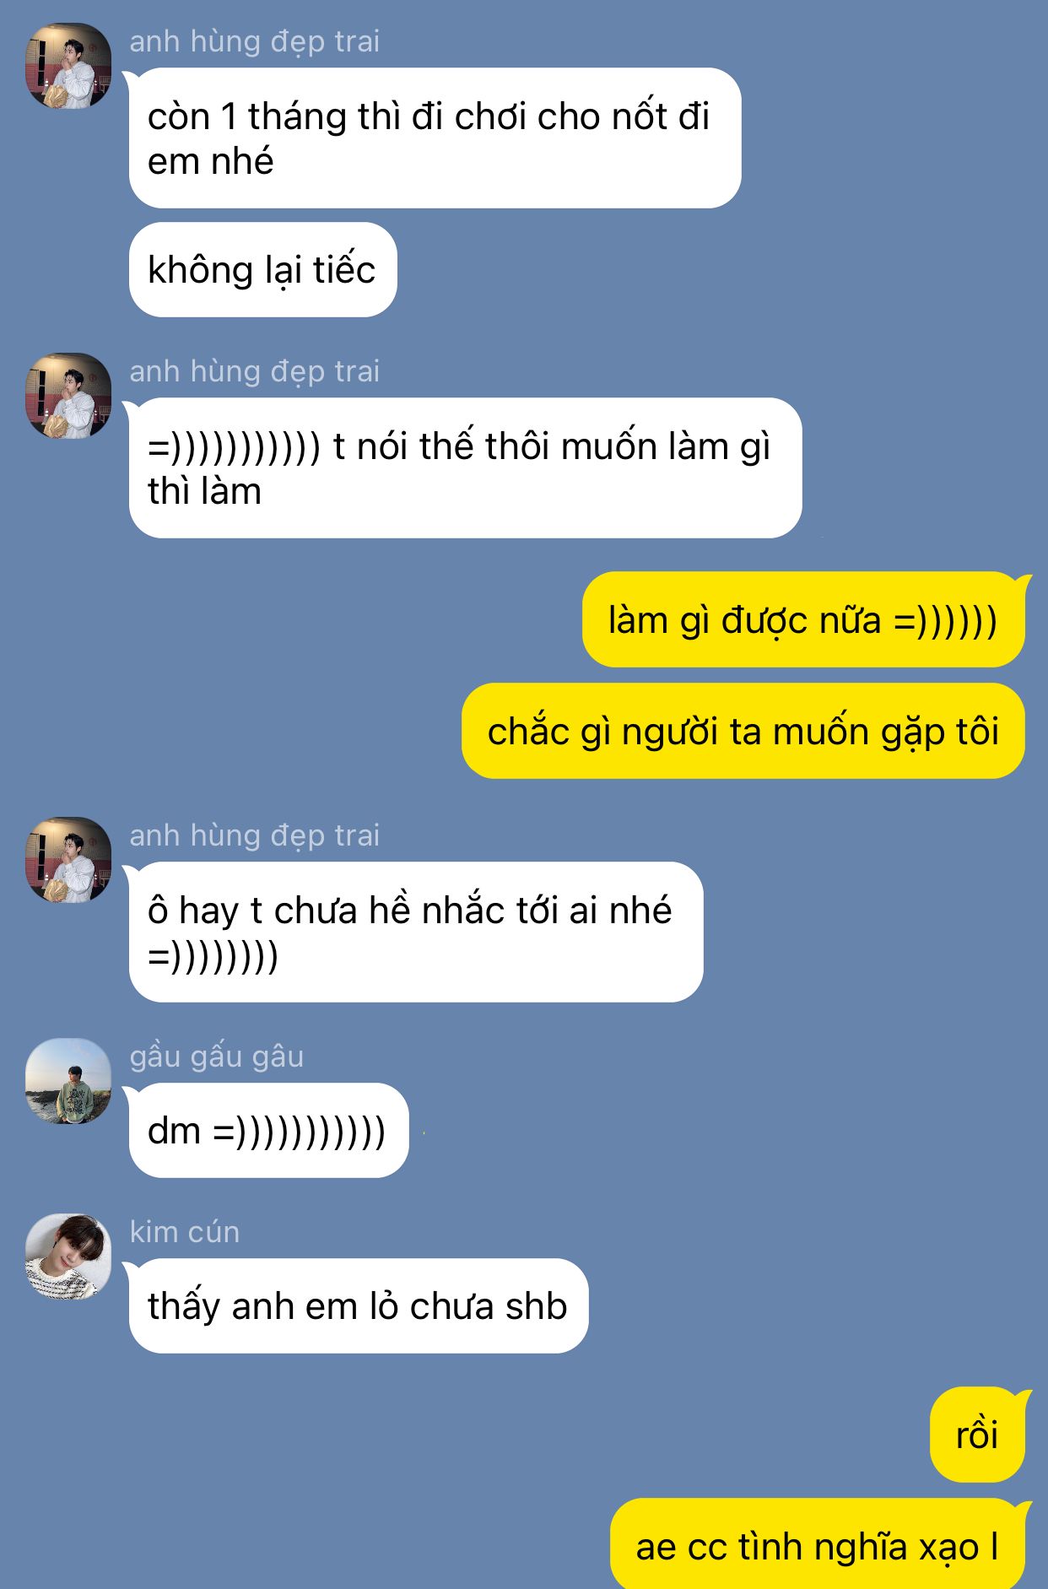The height and width of the screenshot is (1589, 1048).
Task: Tap yellow bubble 'làm gì được nữa =))))))'
Action: (x=803, y=620)
